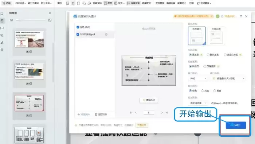The image size is (255, 144).
Task: Open the thumbnail panel sidebar icon
Action: [2, 21]
